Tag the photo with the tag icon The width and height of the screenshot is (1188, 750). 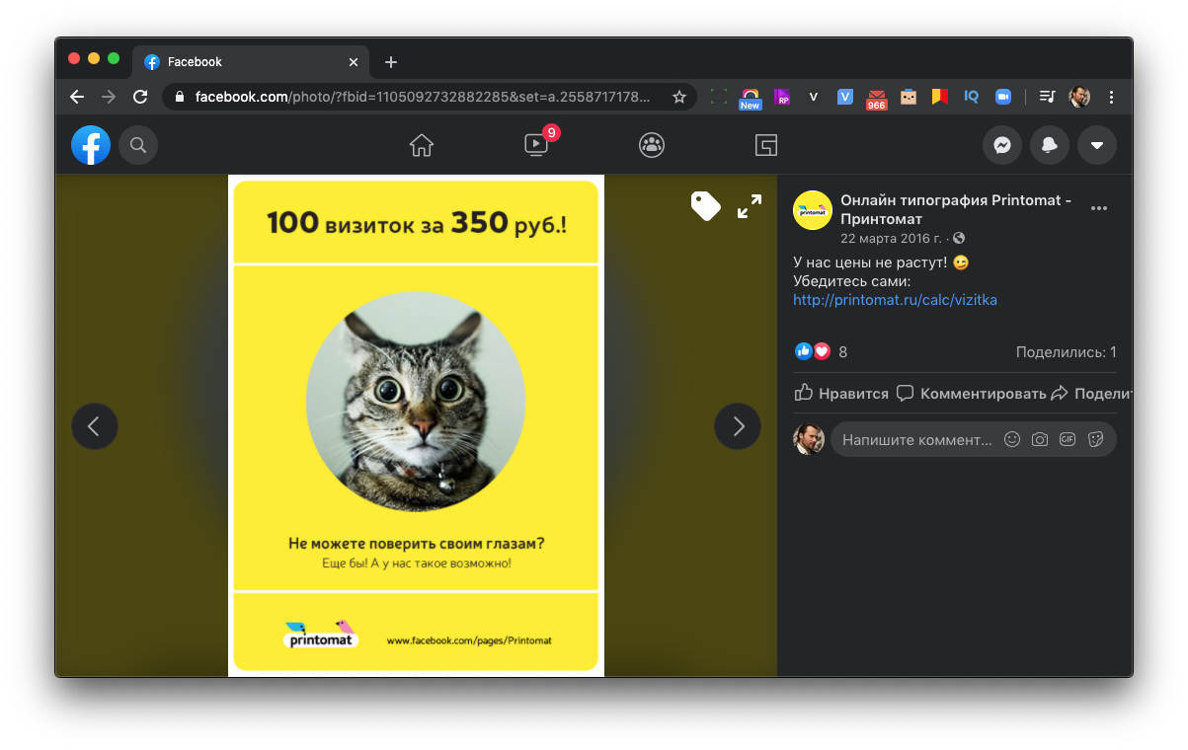tap(705, 205)
